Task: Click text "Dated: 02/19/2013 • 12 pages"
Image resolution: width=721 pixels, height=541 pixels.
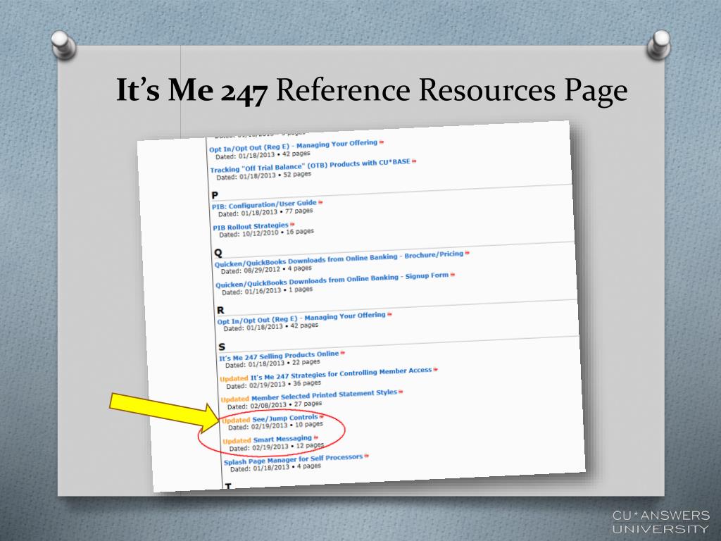Action: [x=277, y=446]
